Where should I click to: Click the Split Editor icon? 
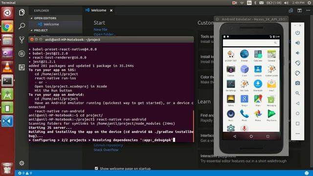[x=299, y=10]
